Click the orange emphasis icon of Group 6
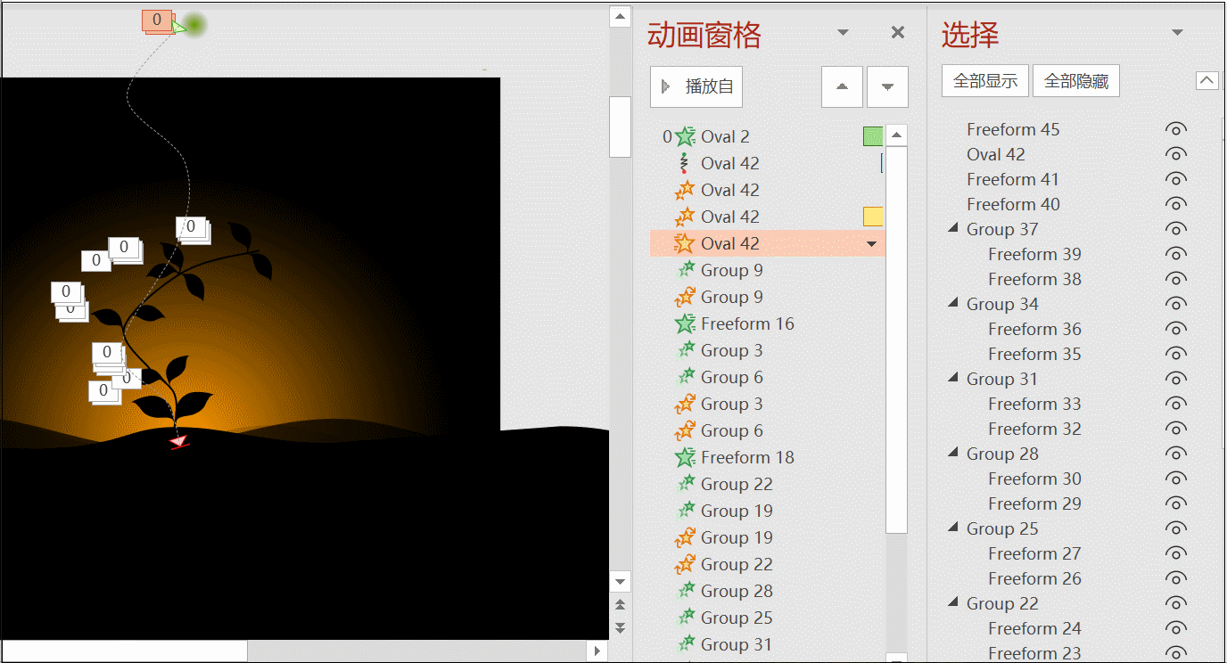The width and height of the screenshot is (1227, 663). point(685,430)
